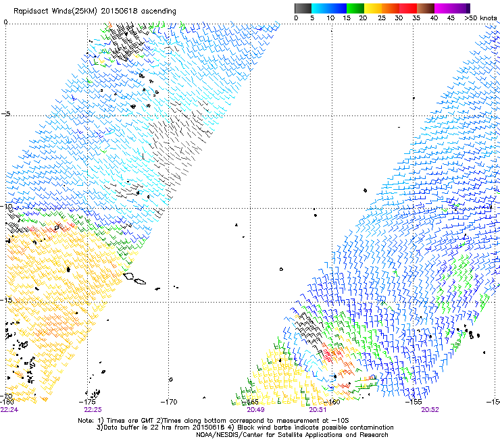The image size is (500, 439).
Task: Click the NOAA/NESDIS credit line
Action: (x=292, y=435)
